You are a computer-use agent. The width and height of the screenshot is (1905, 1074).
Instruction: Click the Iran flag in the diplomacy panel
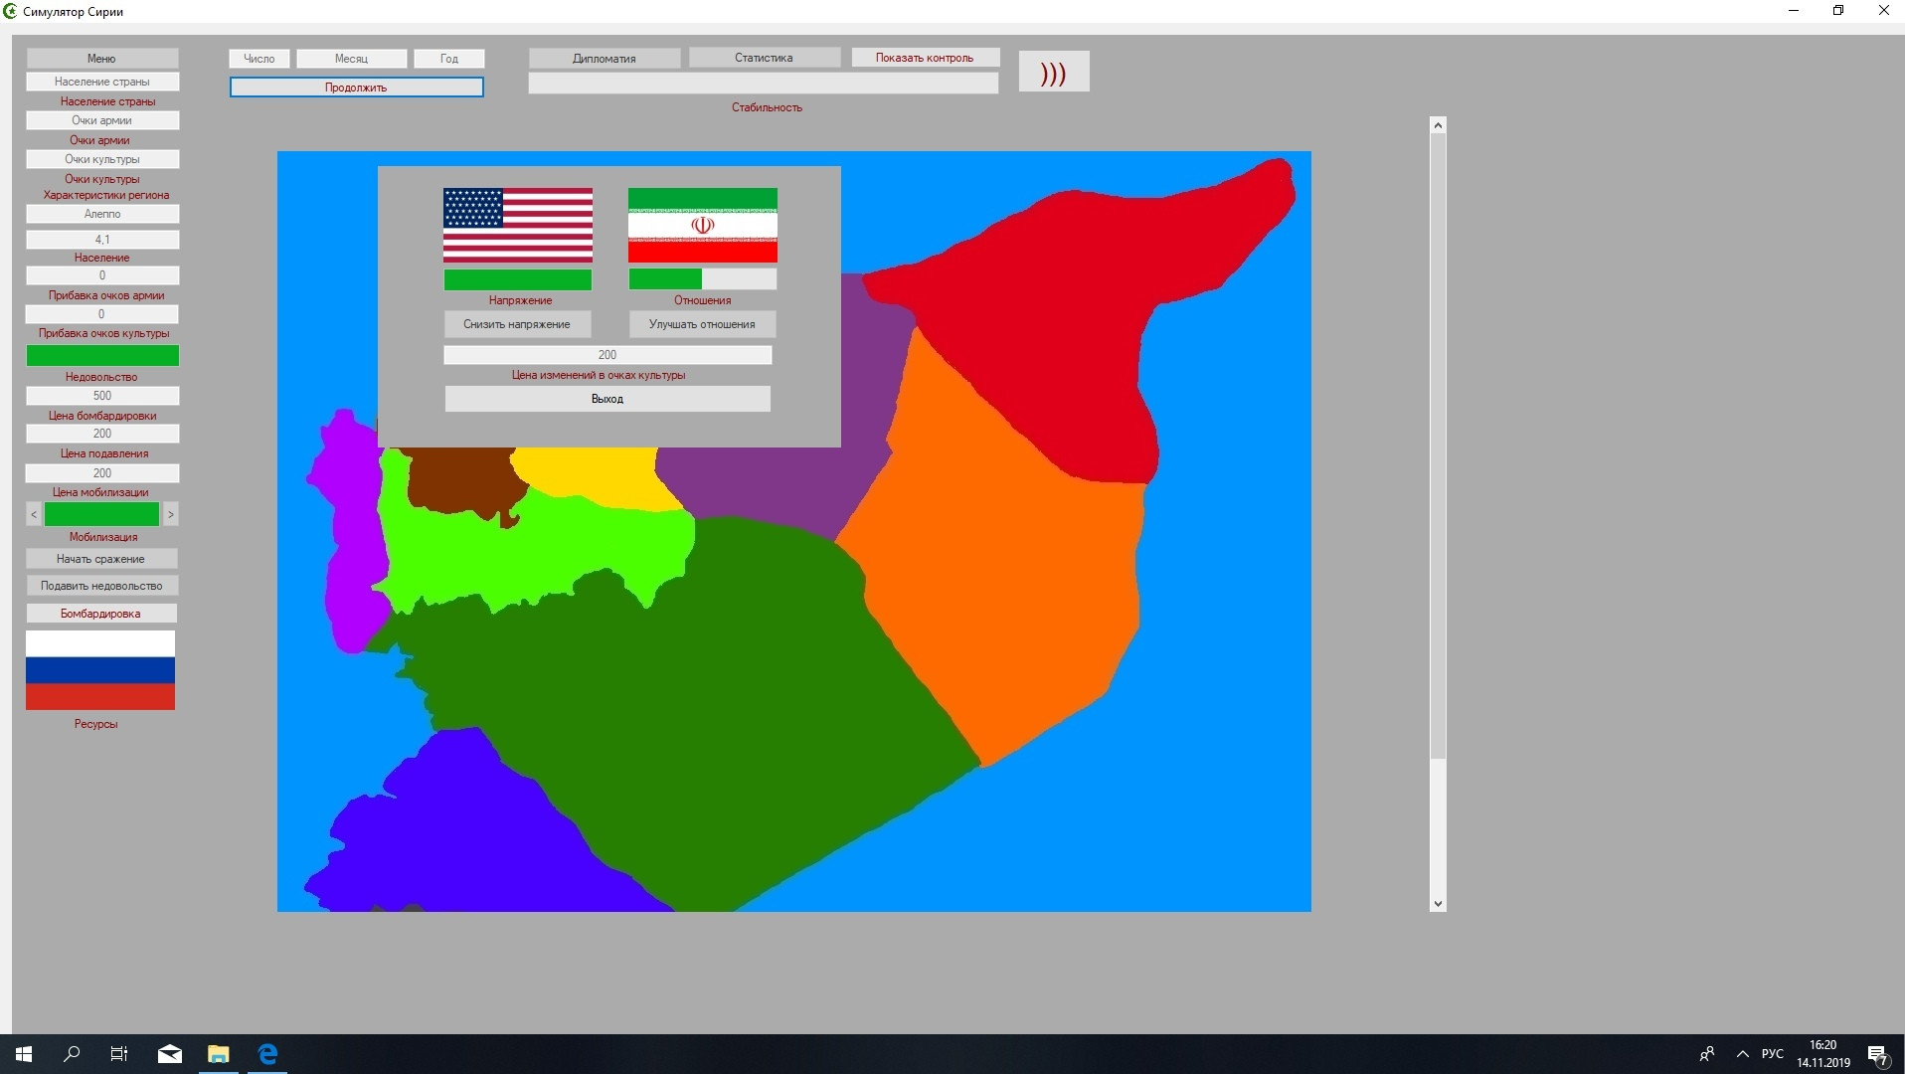(703, 226)
